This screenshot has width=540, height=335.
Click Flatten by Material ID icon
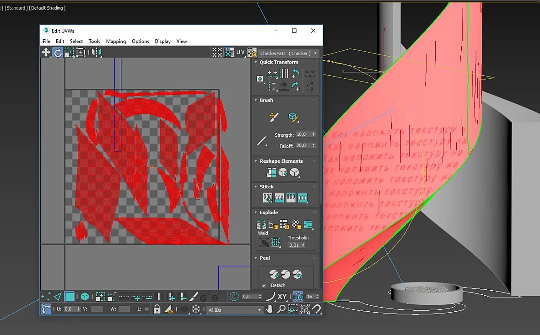point(296,224)
